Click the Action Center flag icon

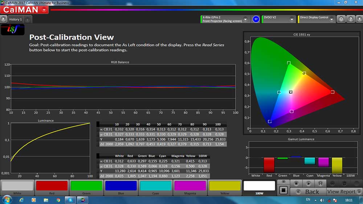click(335, 200)
